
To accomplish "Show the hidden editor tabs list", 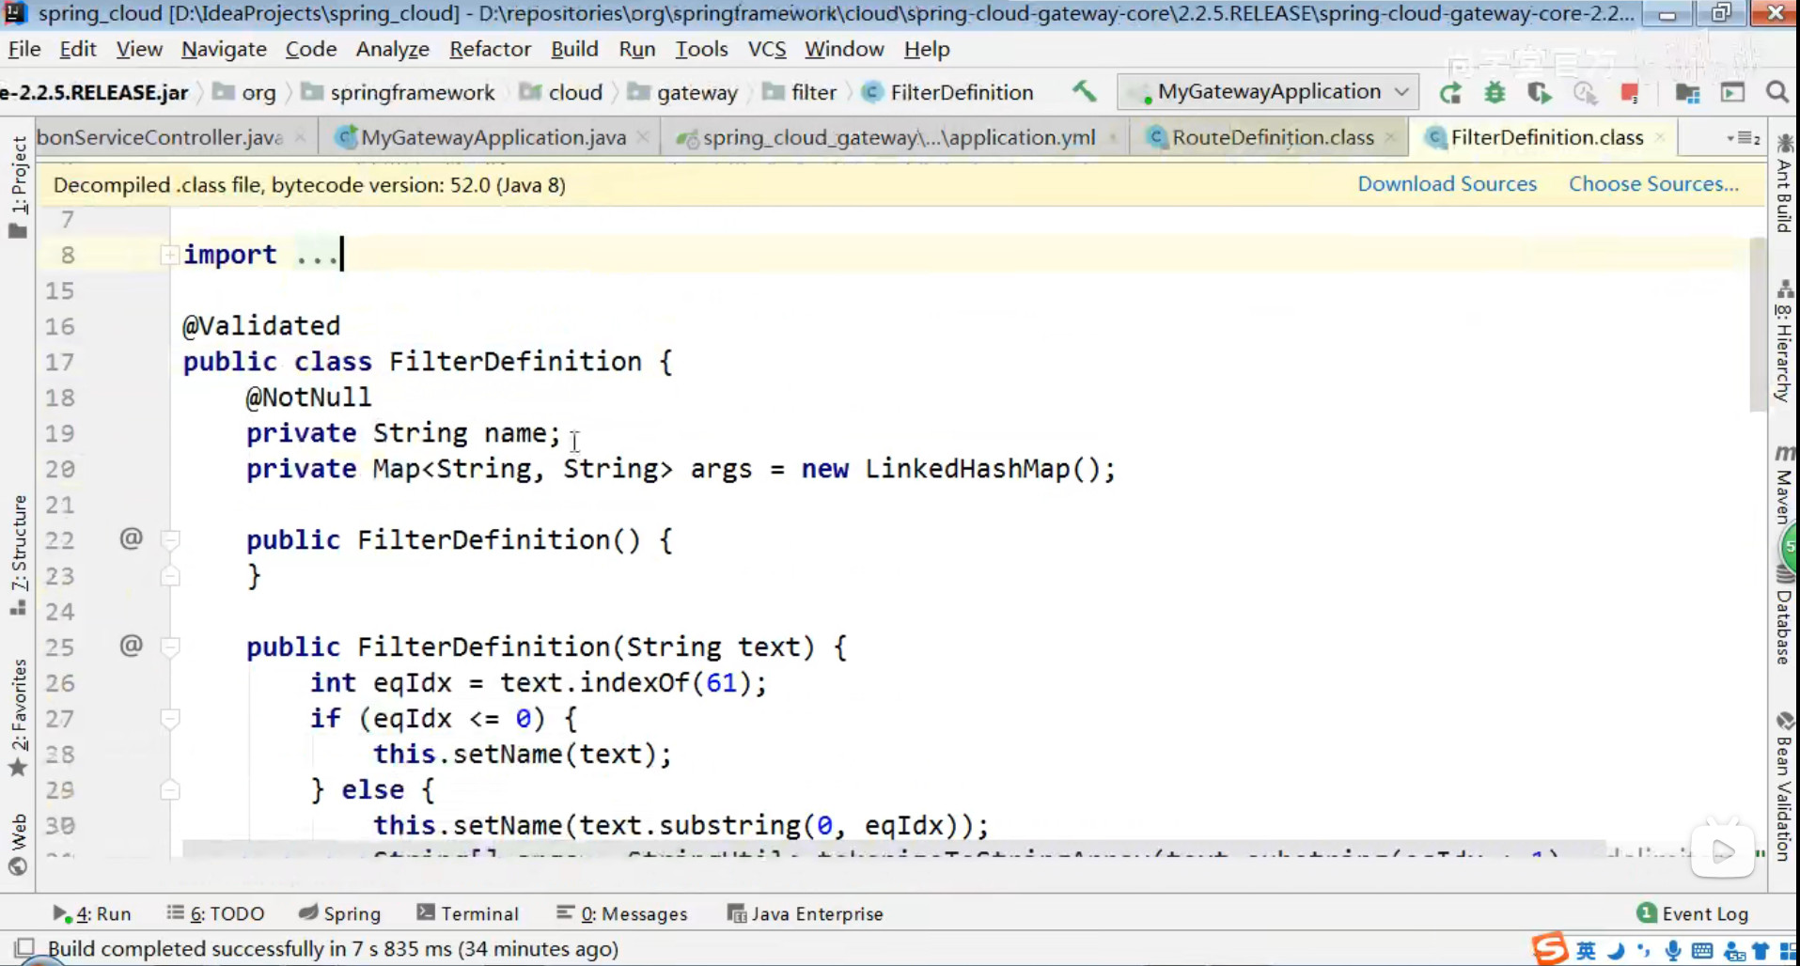I will pyautogui.click(x=1744, y=138).
